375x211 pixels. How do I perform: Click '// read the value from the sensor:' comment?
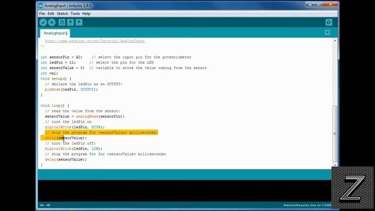click(83, 111)
